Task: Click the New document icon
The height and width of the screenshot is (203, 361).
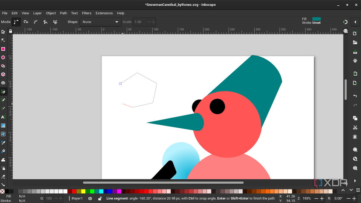Action: click(x=355, y=34)
